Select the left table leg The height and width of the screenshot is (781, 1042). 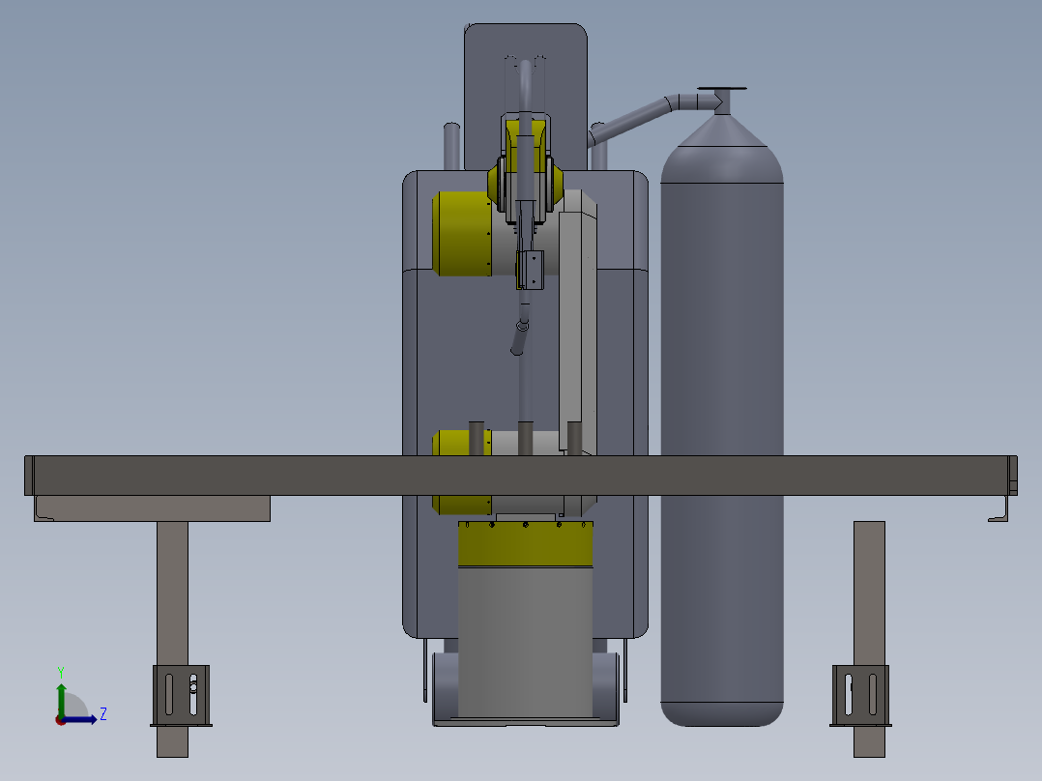(172, 592)
